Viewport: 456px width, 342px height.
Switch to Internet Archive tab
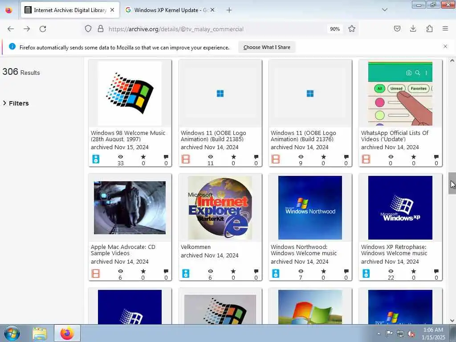(x=70, y=10)
